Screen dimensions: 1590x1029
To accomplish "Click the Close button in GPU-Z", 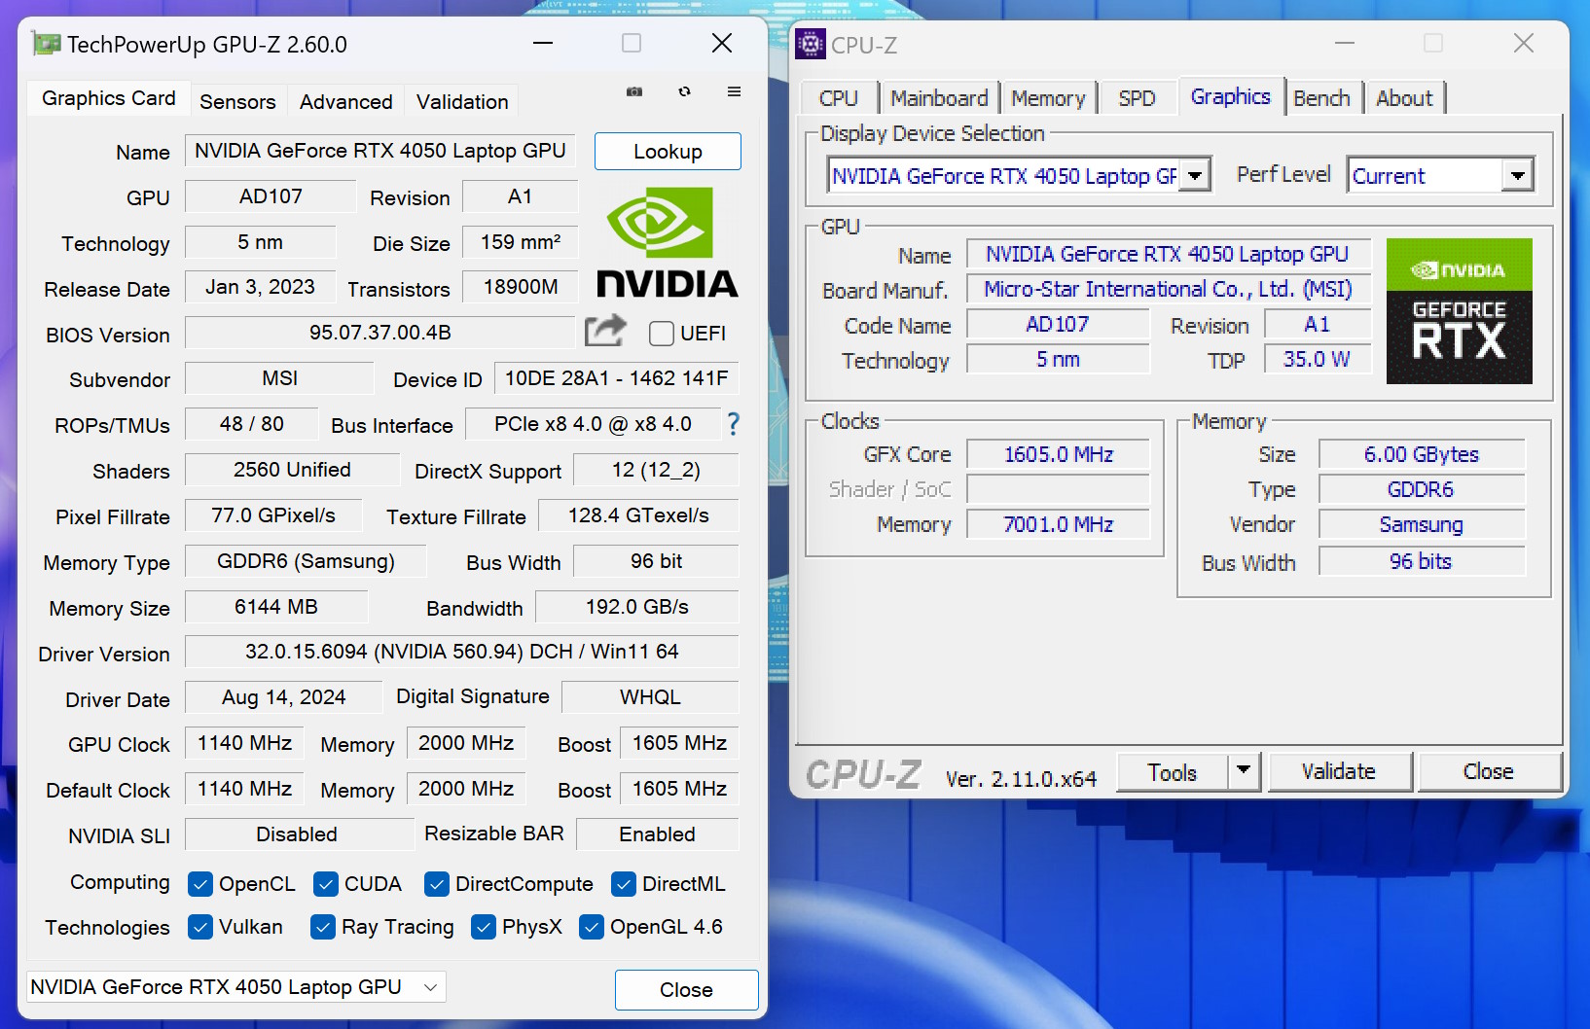I will (x=686, y=990).
